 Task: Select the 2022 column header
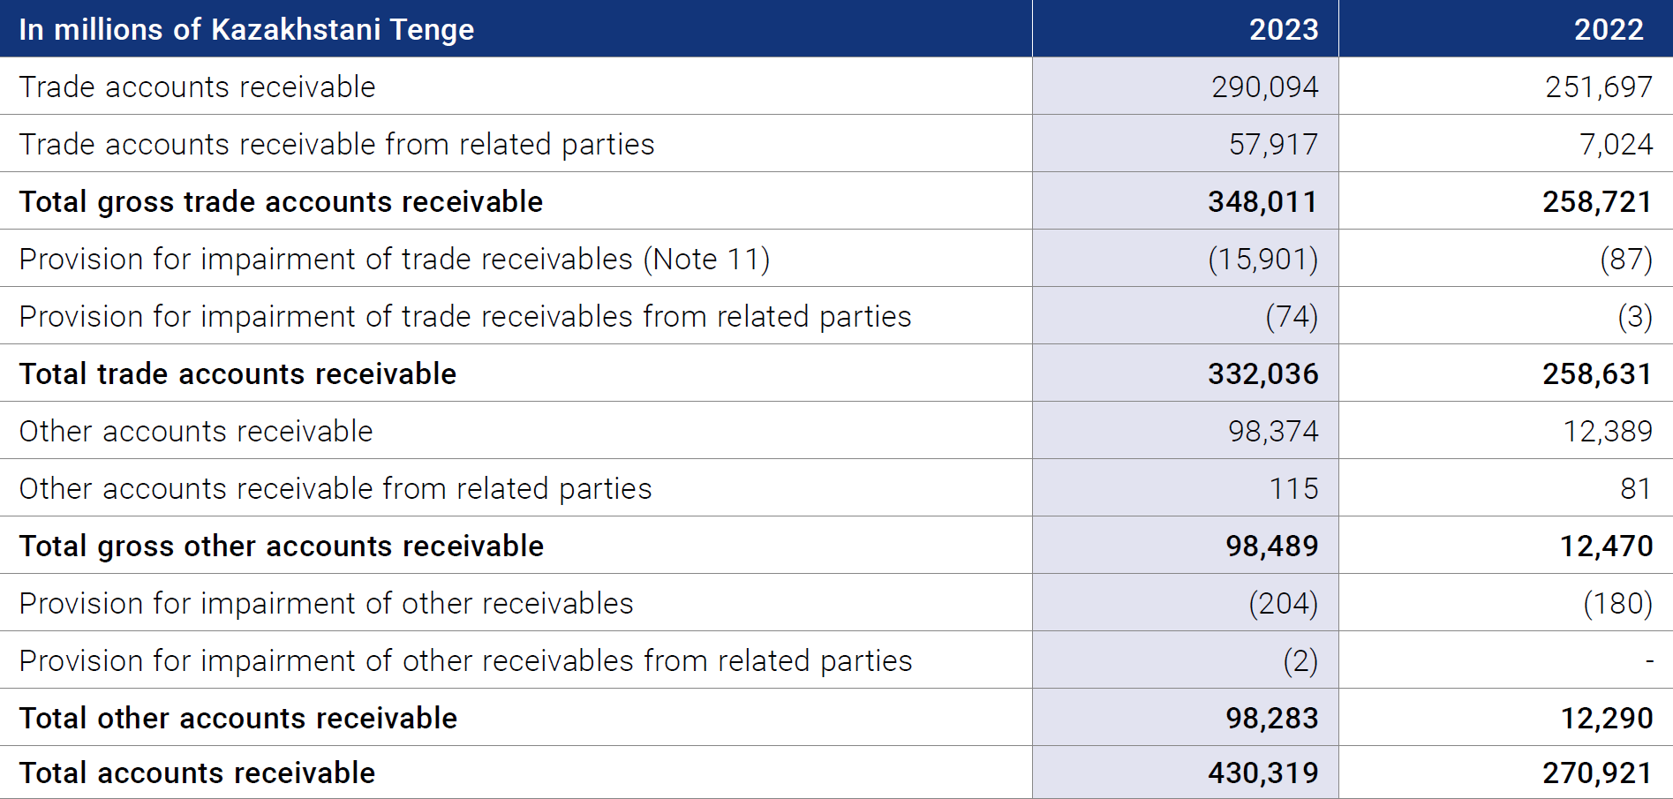(1609, 29)
